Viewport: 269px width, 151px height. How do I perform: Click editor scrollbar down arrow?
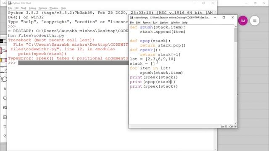(x=235, y=123)
